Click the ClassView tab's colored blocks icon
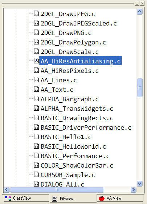Screen dimensions: 147x204 [x=8, y=198]
